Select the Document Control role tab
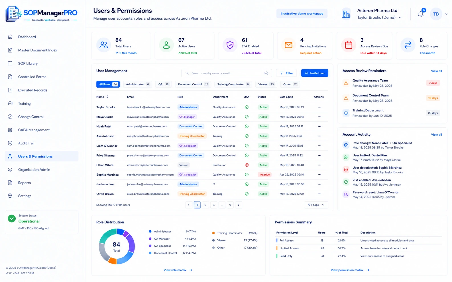Viewport: 452px width, 282px height. pyautogui.click(x=193, y=84)
